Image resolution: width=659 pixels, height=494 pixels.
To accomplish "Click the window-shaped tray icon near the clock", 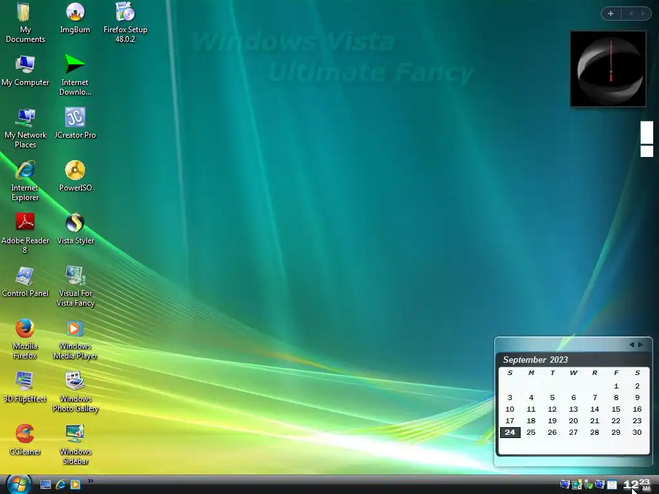I will point(612,485).
